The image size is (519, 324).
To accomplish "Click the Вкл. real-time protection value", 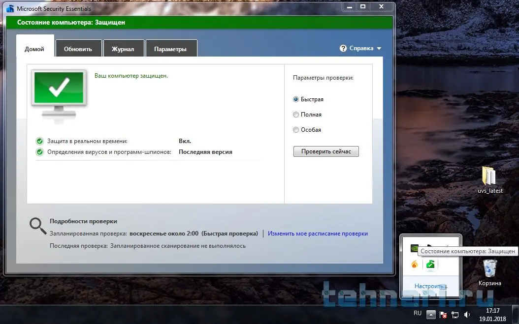I will coord(185,141).
